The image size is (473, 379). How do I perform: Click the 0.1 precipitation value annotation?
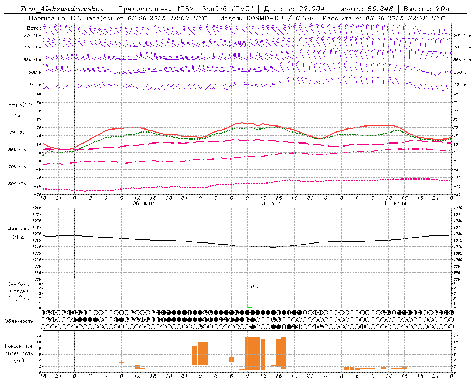click(x=255, y=287)
